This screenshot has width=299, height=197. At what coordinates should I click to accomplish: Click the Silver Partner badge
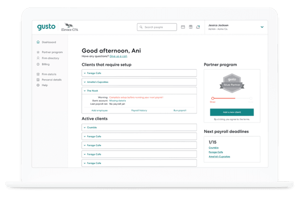click(232, 83)
